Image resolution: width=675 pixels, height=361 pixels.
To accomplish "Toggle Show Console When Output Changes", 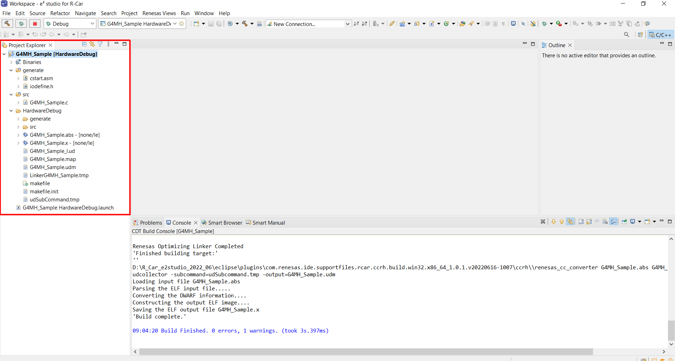I will point(613,221).
